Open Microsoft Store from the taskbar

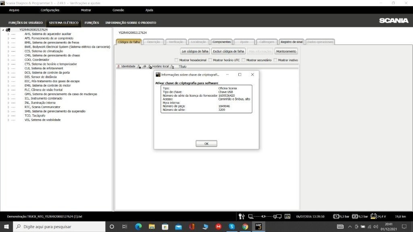(165, 226)
